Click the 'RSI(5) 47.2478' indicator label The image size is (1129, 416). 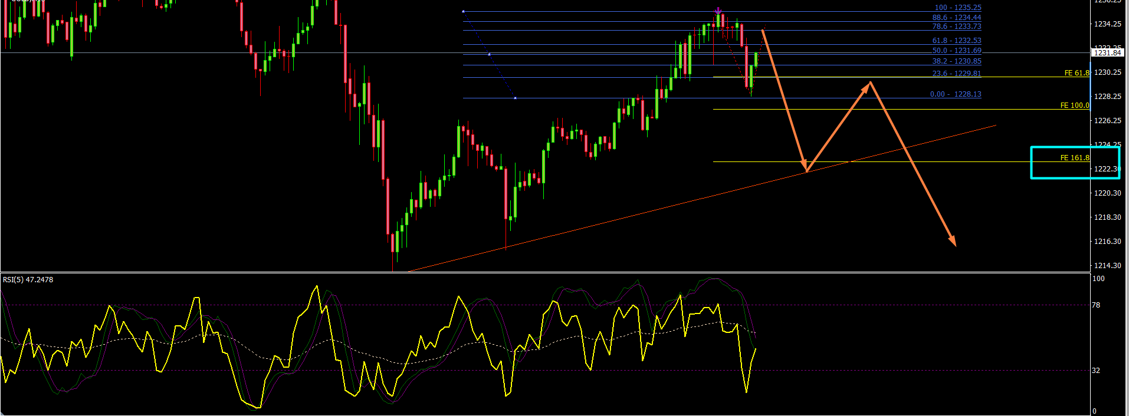pyautogui.click(x=28, y=280)
